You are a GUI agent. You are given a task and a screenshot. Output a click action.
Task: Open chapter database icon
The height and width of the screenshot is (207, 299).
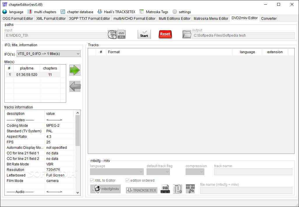click(x=63, y=12)
